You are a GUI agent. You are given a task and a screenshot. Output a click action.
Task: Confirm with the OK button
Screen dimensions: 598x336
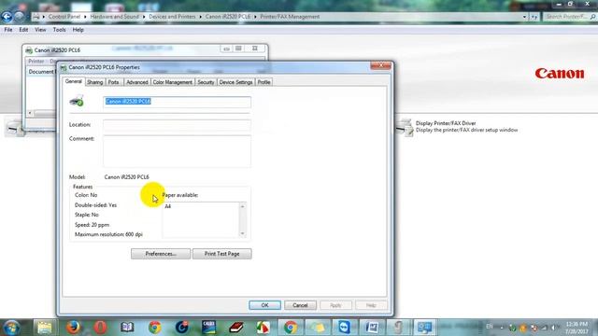264,305
